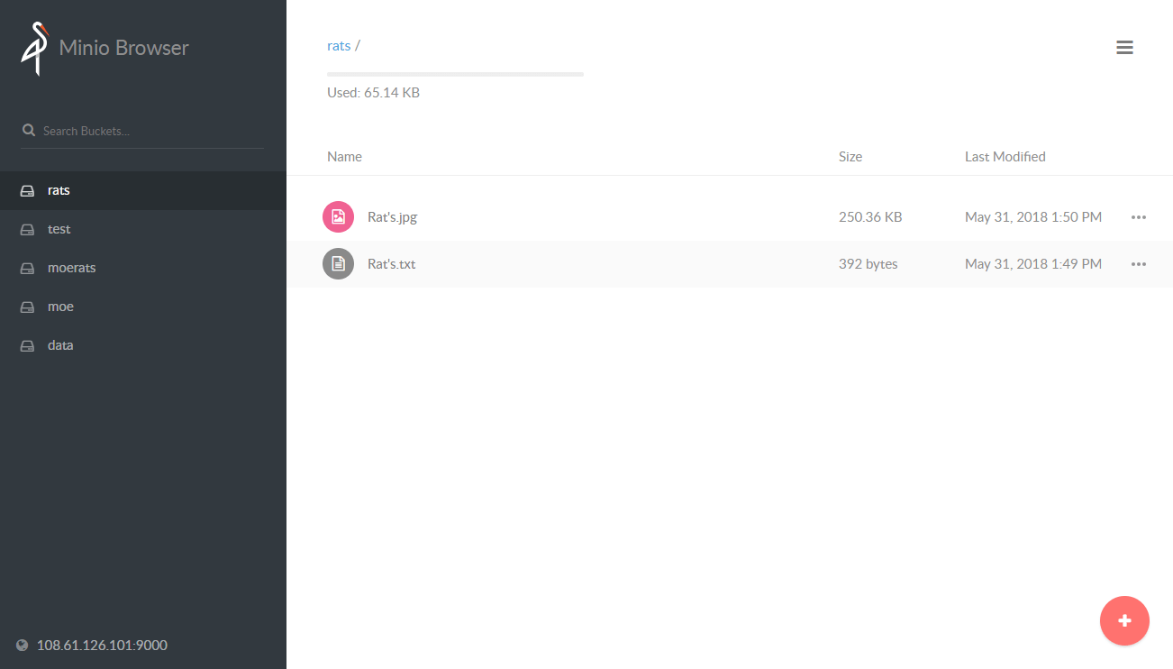The image size is (1173, 669).
Task: Click the gray document icon for Rat's.txt
Action: 338,264
